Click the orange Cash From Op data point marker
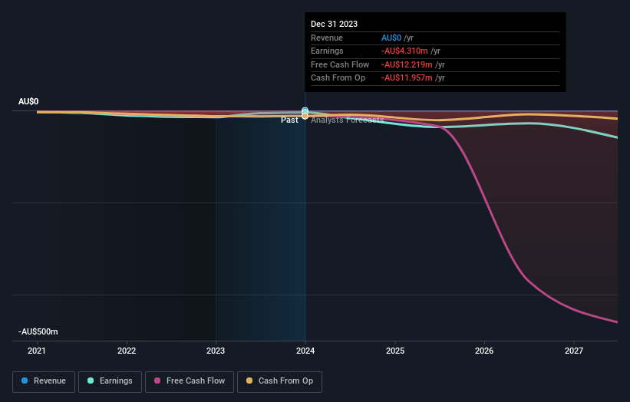Screen dimensions: 630x402 click(x=305, y=116)
